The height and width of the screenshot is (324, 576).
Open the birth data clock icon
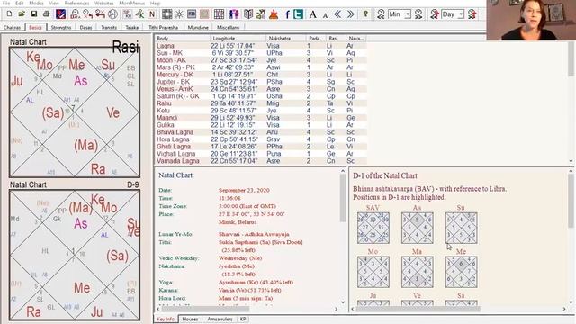coord(75,14)
